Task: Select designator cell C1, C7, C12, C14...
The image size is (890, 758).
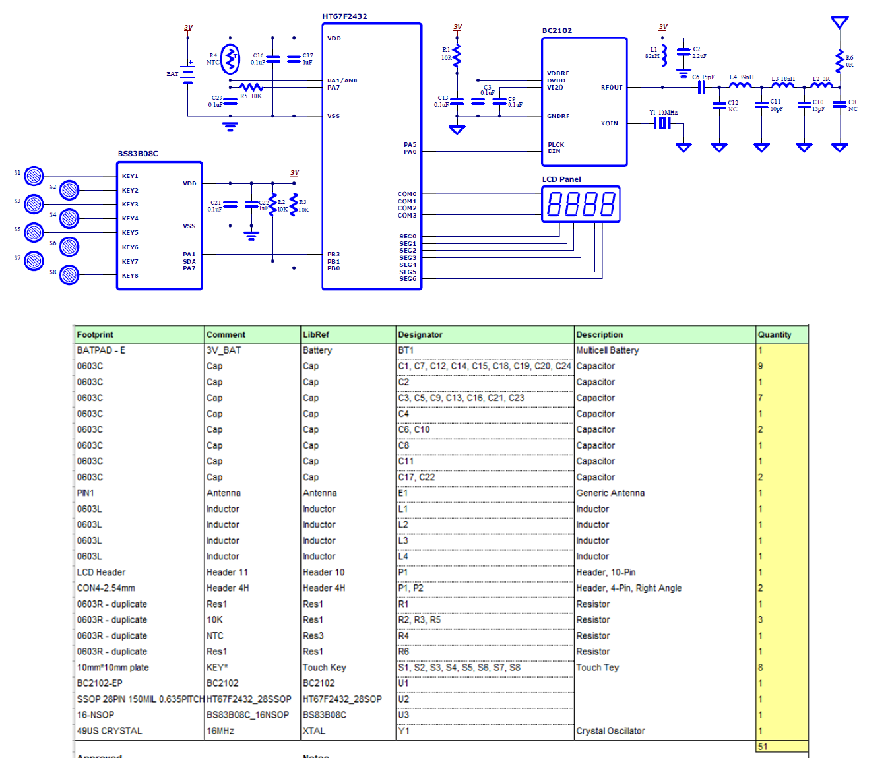Action: point(485,366)
